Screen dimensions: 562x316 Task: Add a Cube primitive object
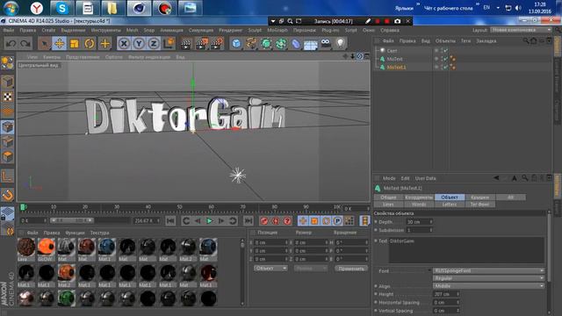[236, 44]
